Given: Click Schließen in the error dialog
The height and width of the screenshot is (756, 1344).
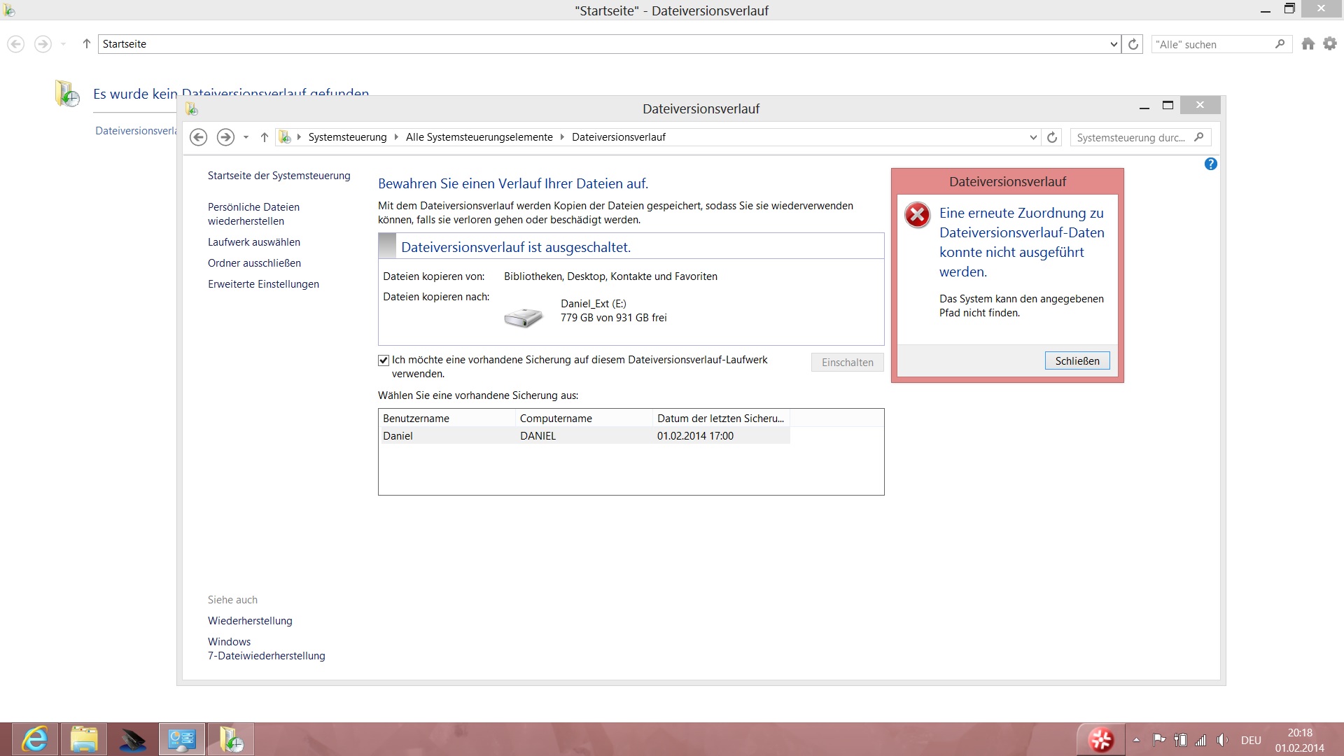Looking at the screenshot, I should (x=1077, y=360).
